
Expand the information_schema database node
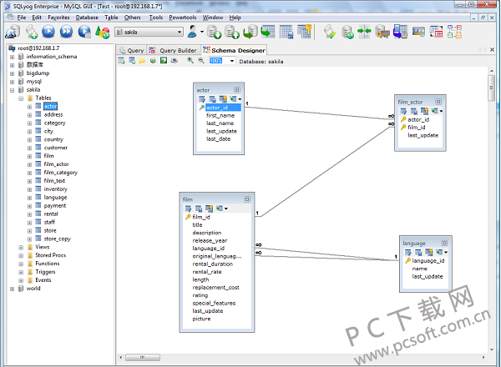[12, 57]
